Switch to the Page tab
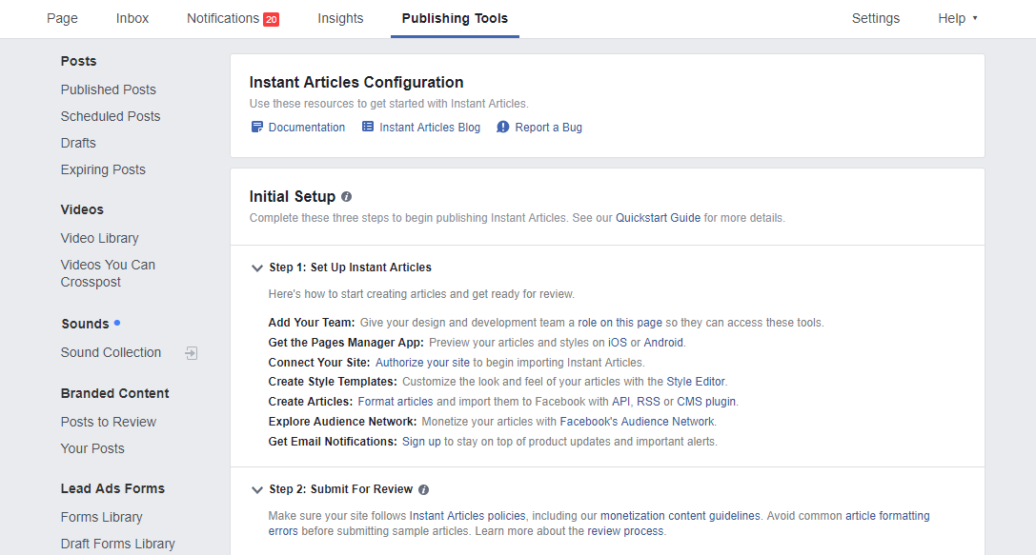The width and height of the screenshot is (1036, 555). point(62,18)
